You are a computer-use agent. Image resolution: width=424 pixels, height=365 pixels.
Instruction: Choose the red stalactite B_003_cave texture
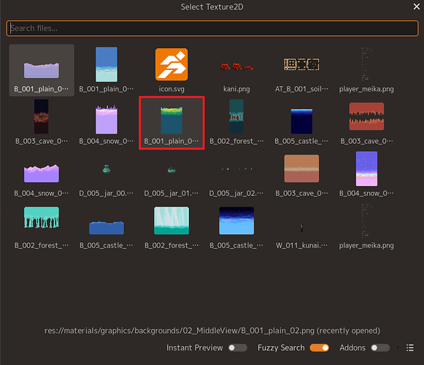click(366, 123)
